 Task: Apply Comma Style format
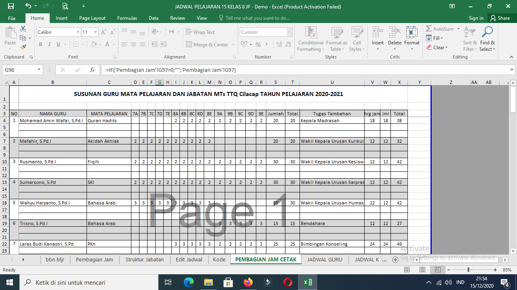coord(267,44)
